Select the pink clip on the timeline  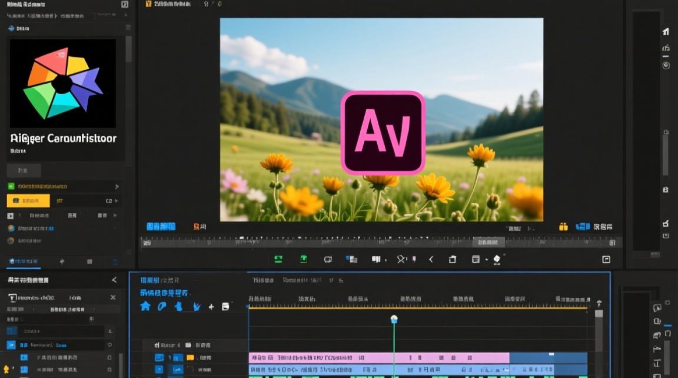coord(379,357)
